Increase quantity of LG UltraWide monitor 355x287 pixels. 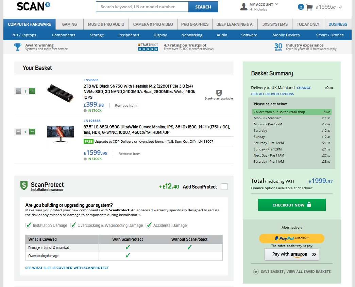pos(32,132)
